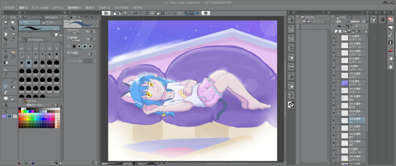396x166 pixels.
Task: Select the hand move tool
Action: [6, 34]
